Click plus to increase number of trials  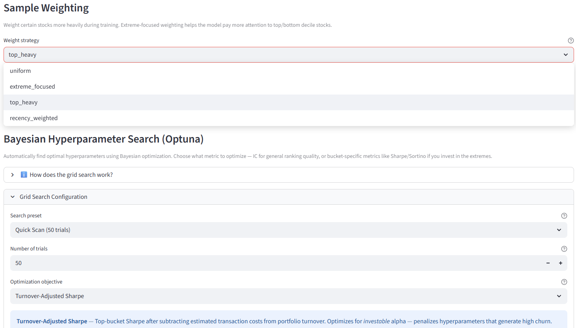pyautogui.click(x=560, y=263)
